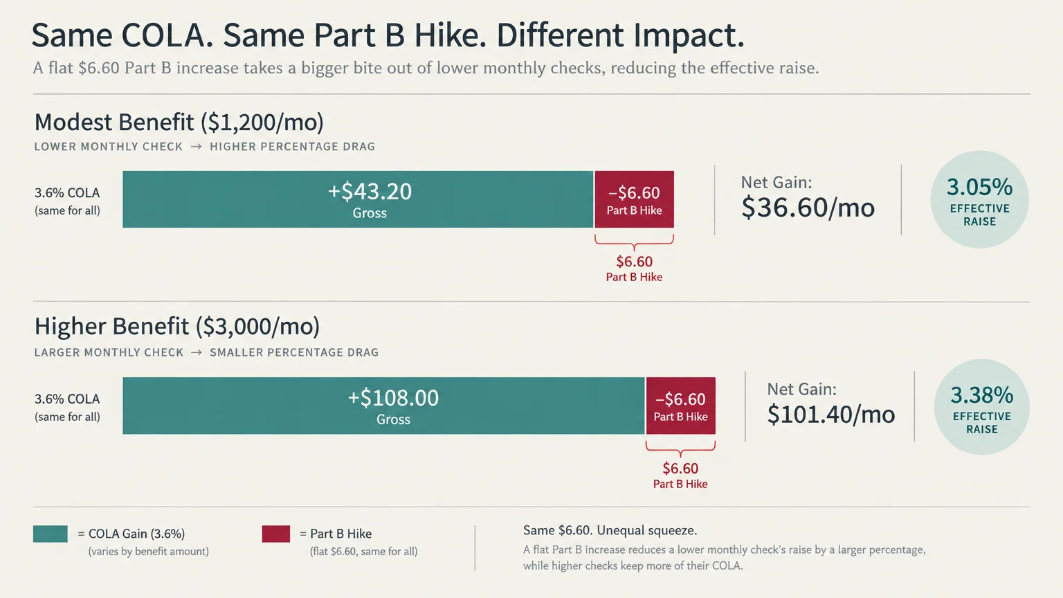Click 'LARGER MONTHLY CHECK' label text
Viewport: 1063px width, 598px height.
pos(109,352)
